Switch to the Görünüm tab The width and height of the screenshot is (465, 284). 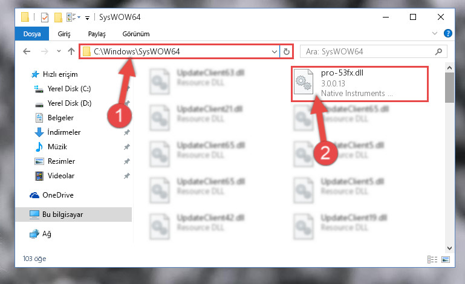136,34
